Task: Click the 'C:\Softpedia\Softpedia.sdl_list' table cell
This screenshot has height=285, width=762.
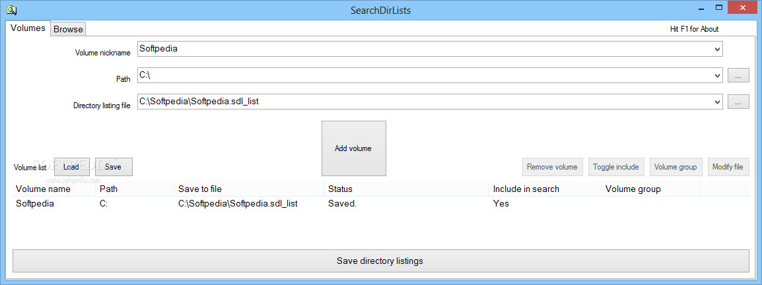Action: [238, 204]
